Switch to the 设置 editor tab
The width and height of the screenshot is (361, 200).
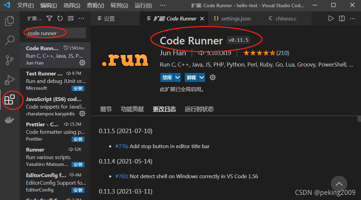115,18
